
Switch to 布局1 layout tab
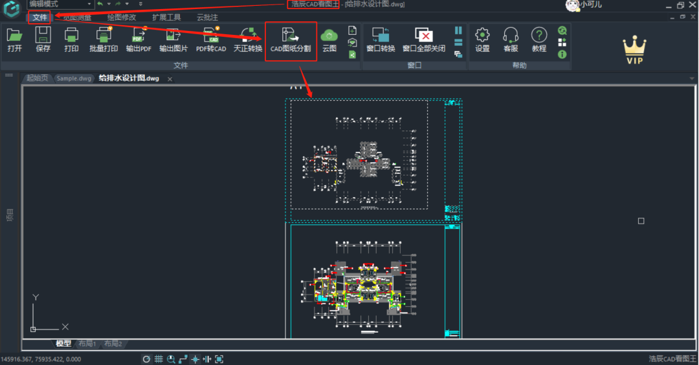click(87, 344)
